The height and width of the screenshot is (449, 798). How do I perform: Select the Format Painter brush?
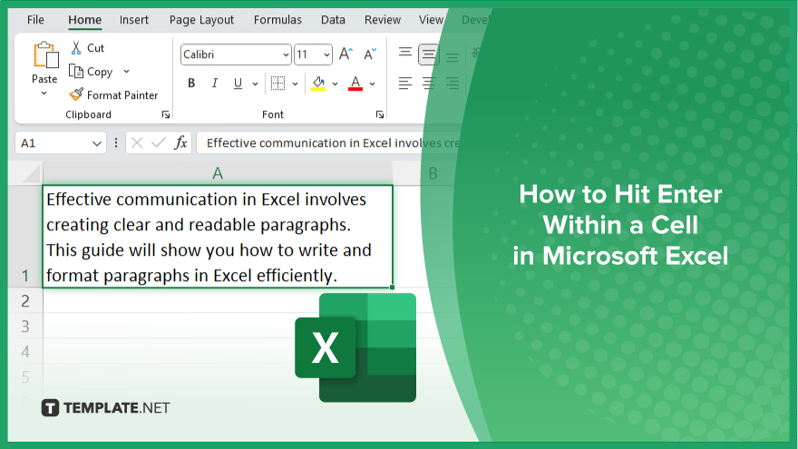tap(76, 94)
